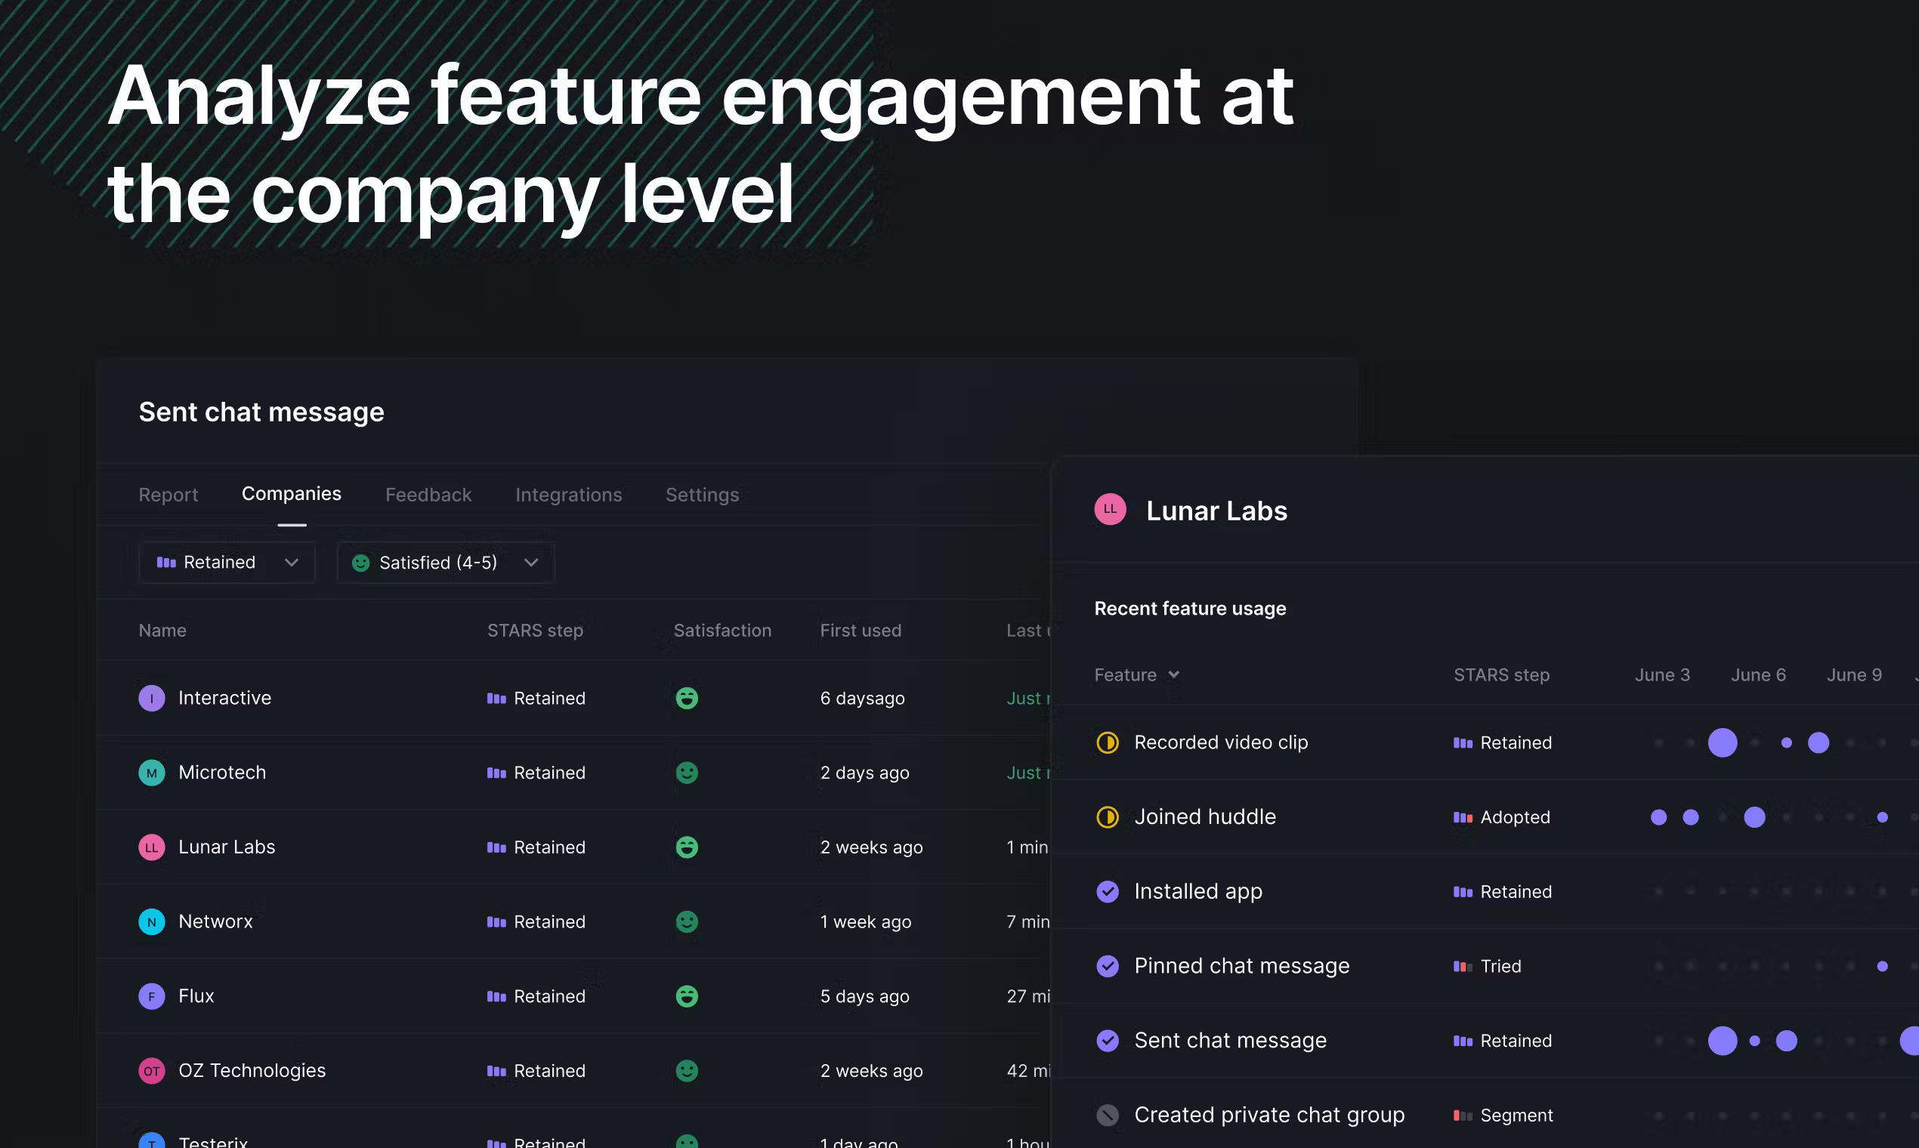Open the Flux company row
The width and height of the screenshot is (1919, 1148).
196,995
